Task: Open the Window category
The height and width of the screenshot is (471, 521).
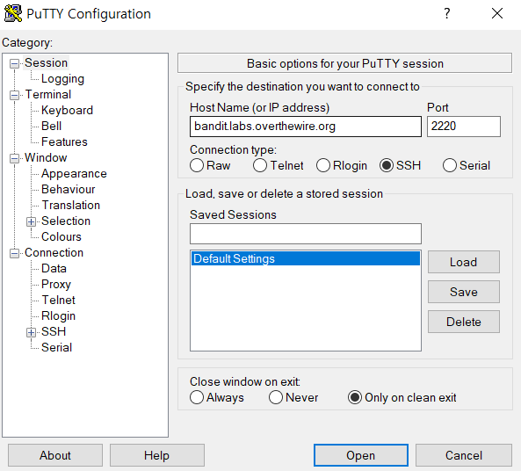Action: point(46,157)
